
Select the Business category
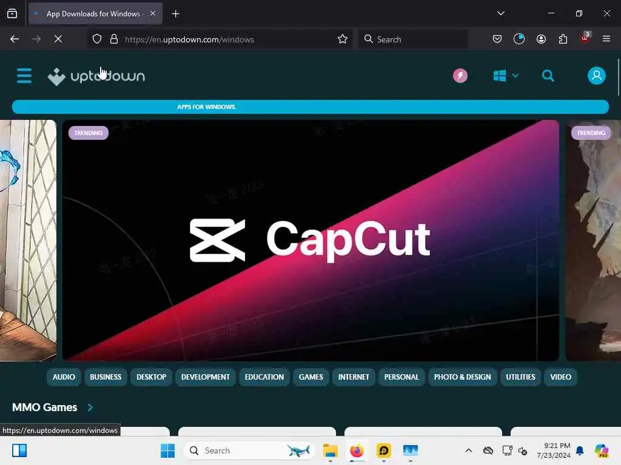106,377
